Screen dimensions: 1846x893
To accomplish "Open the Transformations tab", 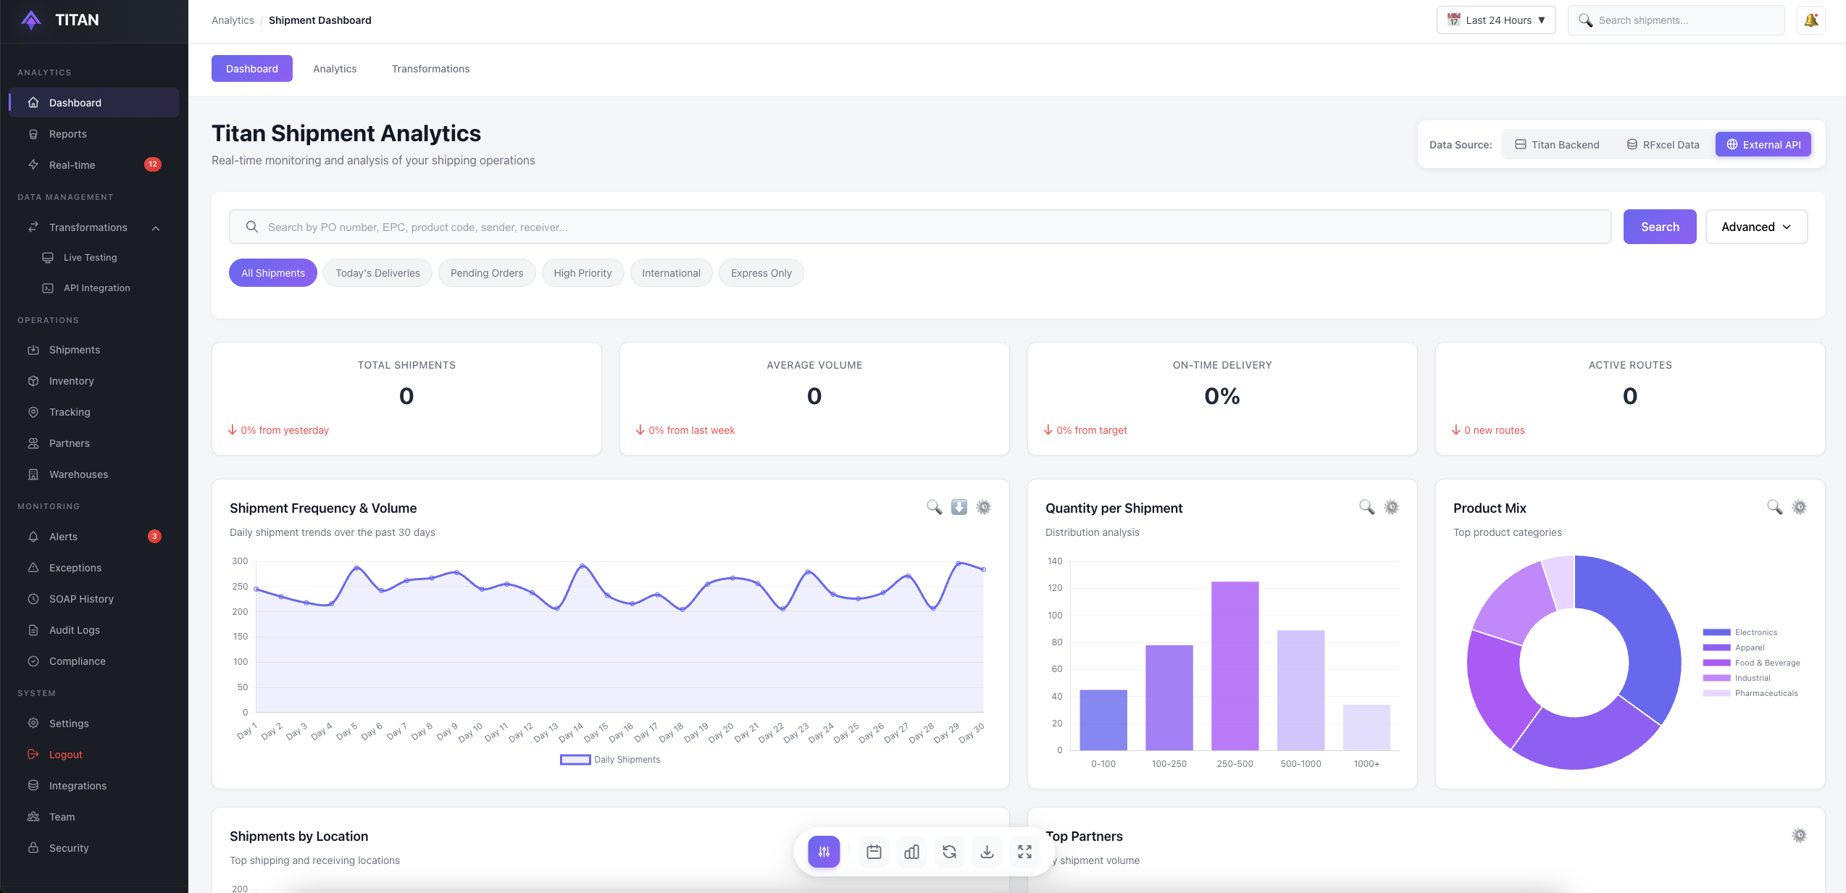I will point(430,68).
